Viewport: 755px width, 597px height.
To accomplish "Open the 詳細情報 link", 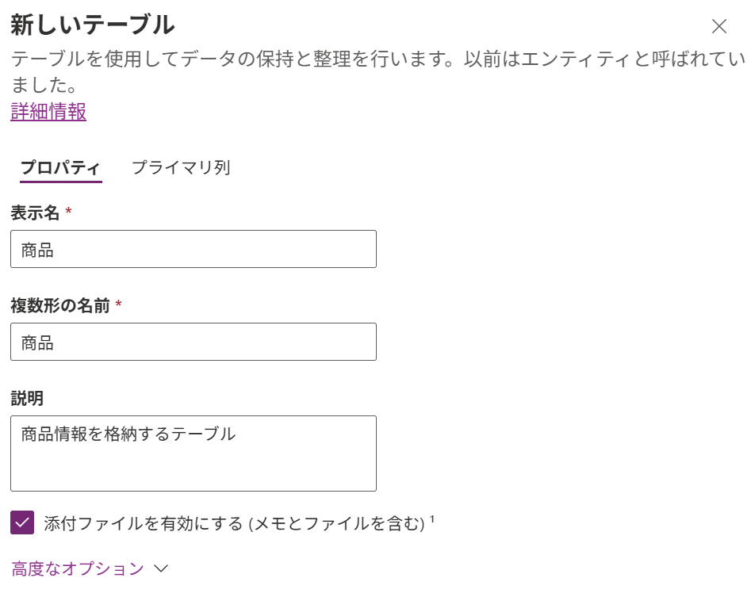I will 48,112.
